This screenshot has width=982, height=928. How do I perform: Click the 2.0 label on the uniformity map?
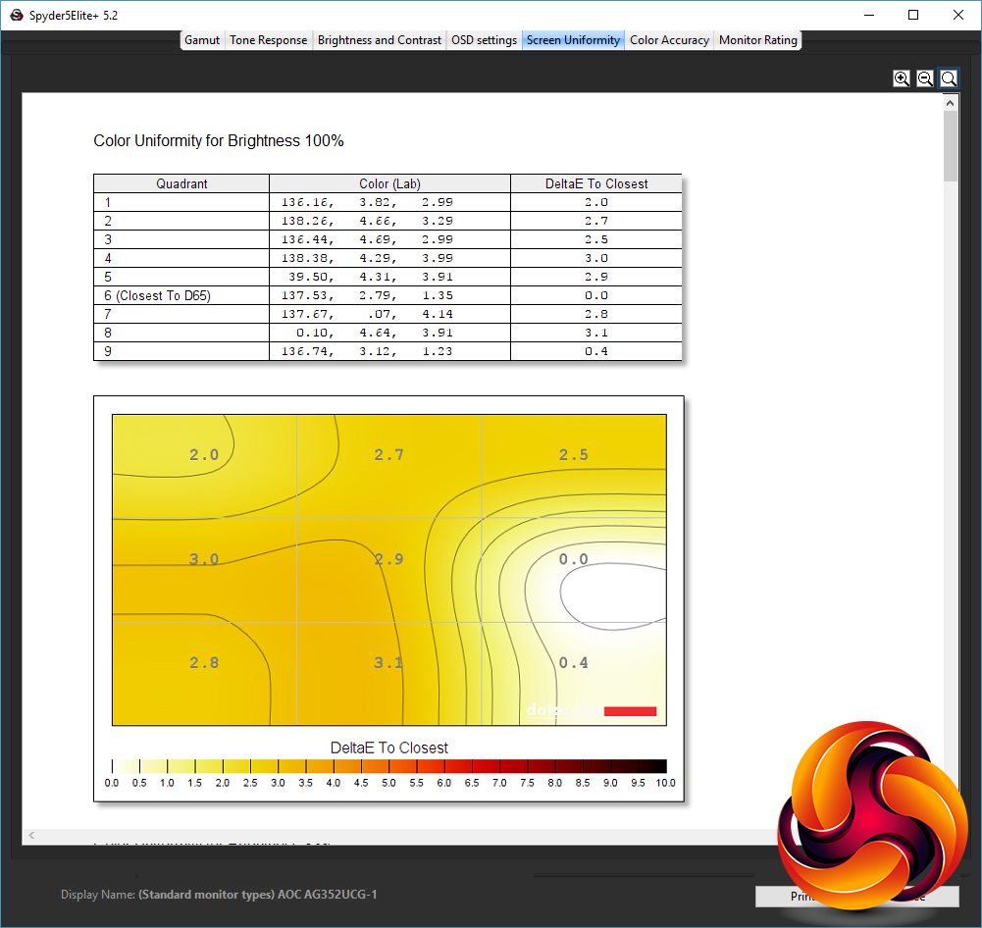point(204,454)
